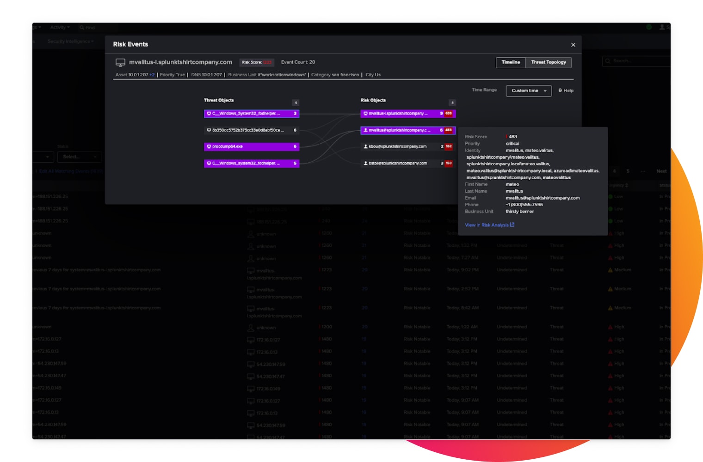703x462 pixels.
Task: Select the mvalitus@splunktshirtcompany.c risk object node
Action: (408, 130)
